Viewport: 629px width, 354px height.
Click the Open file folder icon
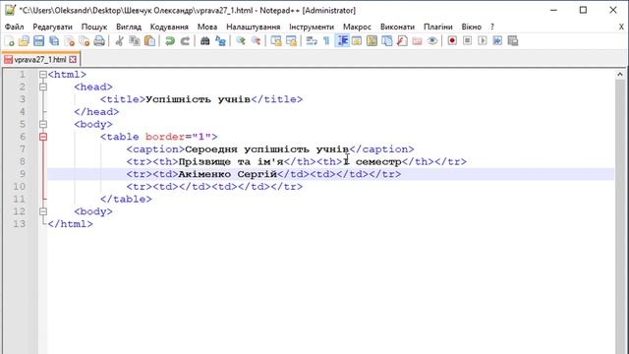pyautogui.click(x=24, y=41)
